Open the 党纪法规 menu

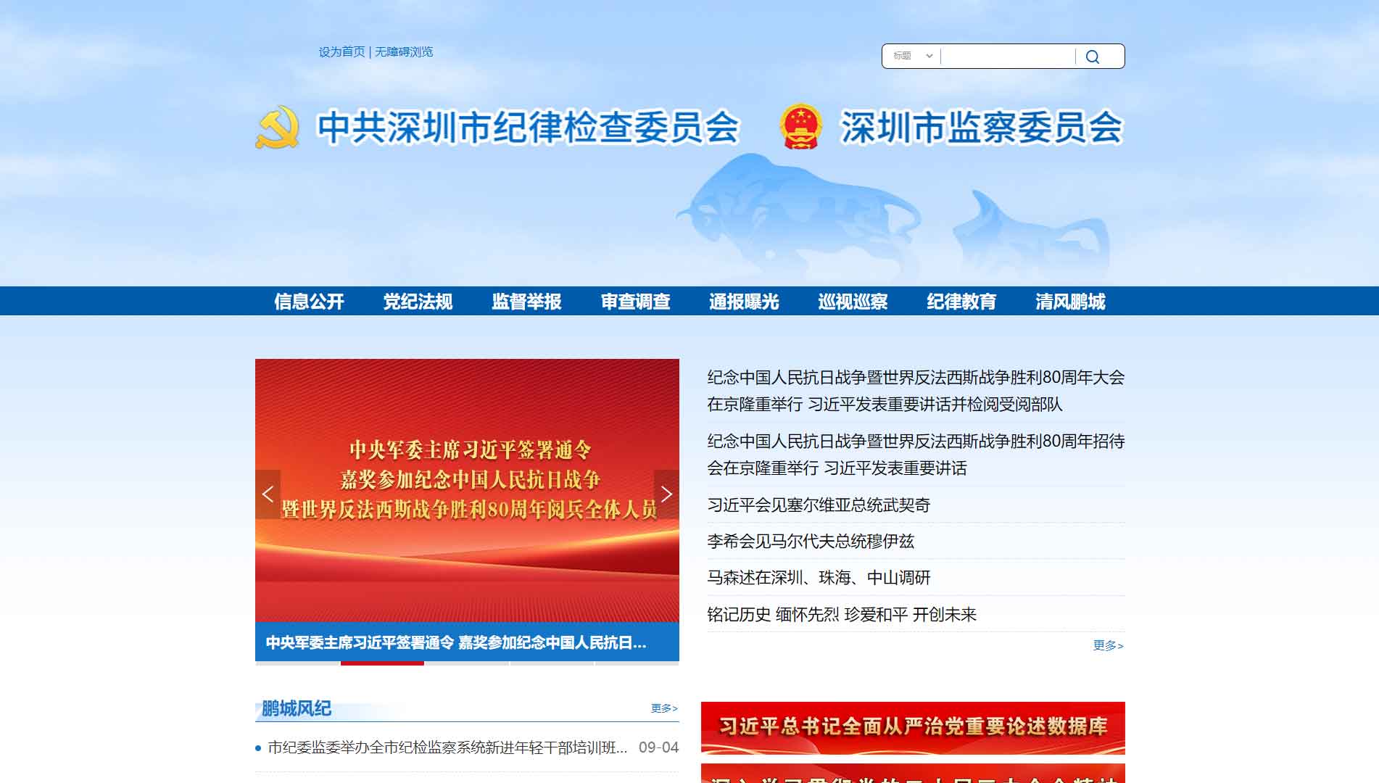418,302
